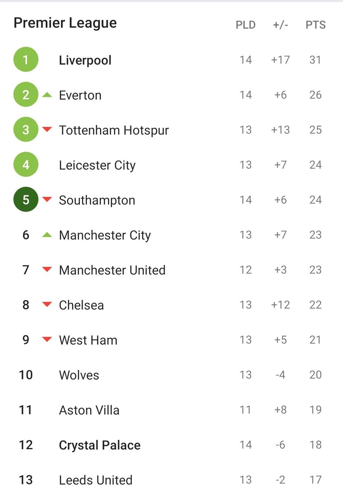Viewport: 343px width, 495px height.
Task: Click Manchester City's green up arrow
Action: (x=47, y=235)
